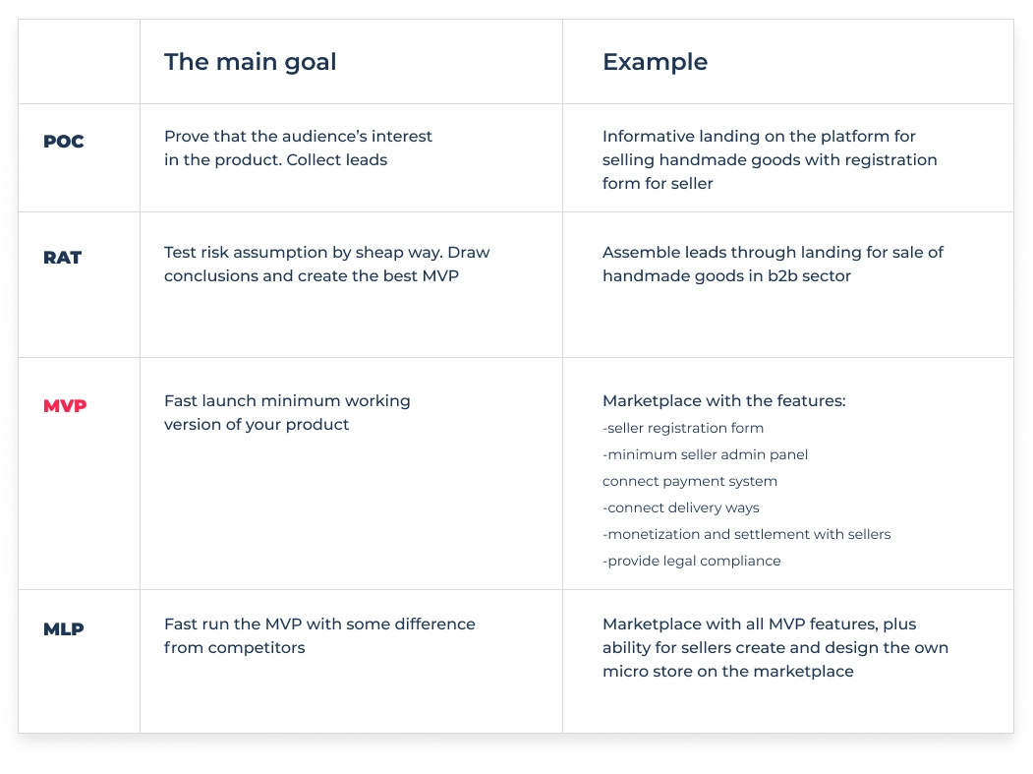
Task: Click '-seller registration form' list item
Action: 683,428
